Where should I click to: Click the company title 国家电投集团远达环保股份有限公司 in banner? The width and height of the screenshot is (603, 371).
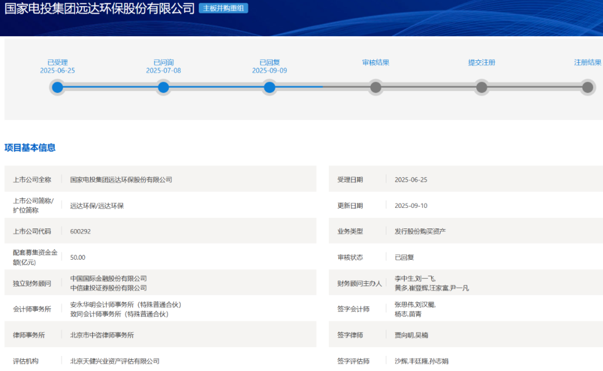[x=99, y=9]
